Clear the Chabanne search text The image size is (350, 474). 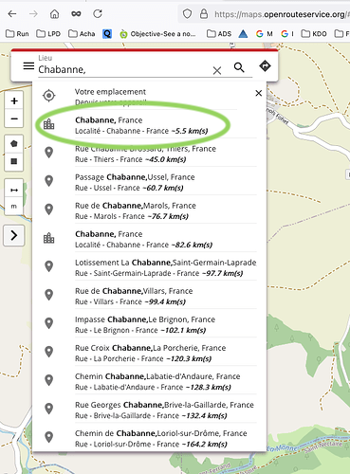pos(217,70)
